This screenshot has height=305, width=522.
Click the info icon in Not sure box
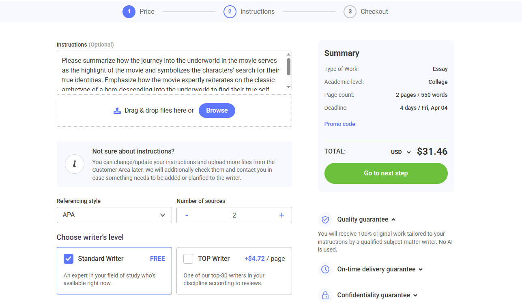[x=75, y=164]
